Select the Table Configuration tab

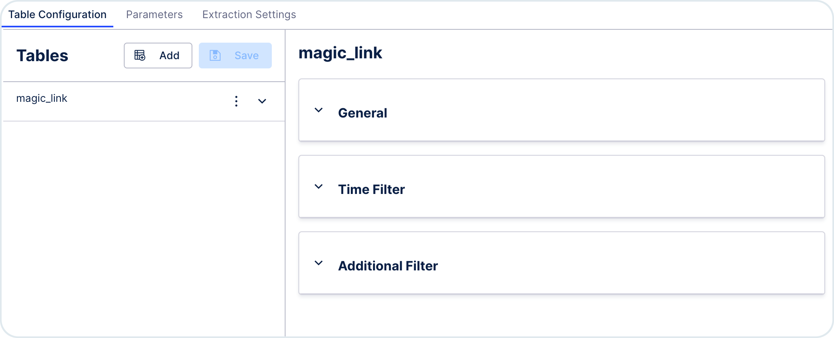[x=57, y=14]
